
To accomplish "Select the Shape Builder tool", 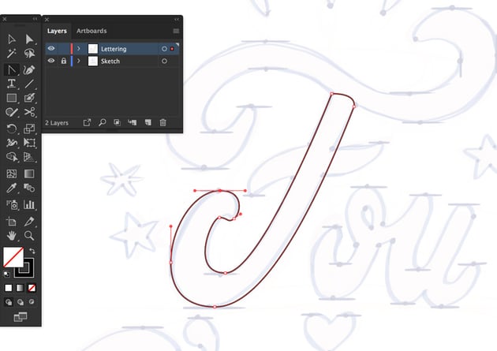I will pos(11,157).
